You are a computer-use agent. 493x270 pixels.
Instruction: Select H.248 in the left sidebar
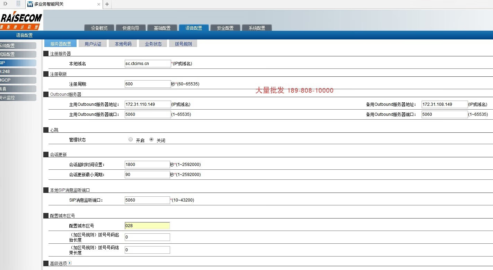coord(17,72)
